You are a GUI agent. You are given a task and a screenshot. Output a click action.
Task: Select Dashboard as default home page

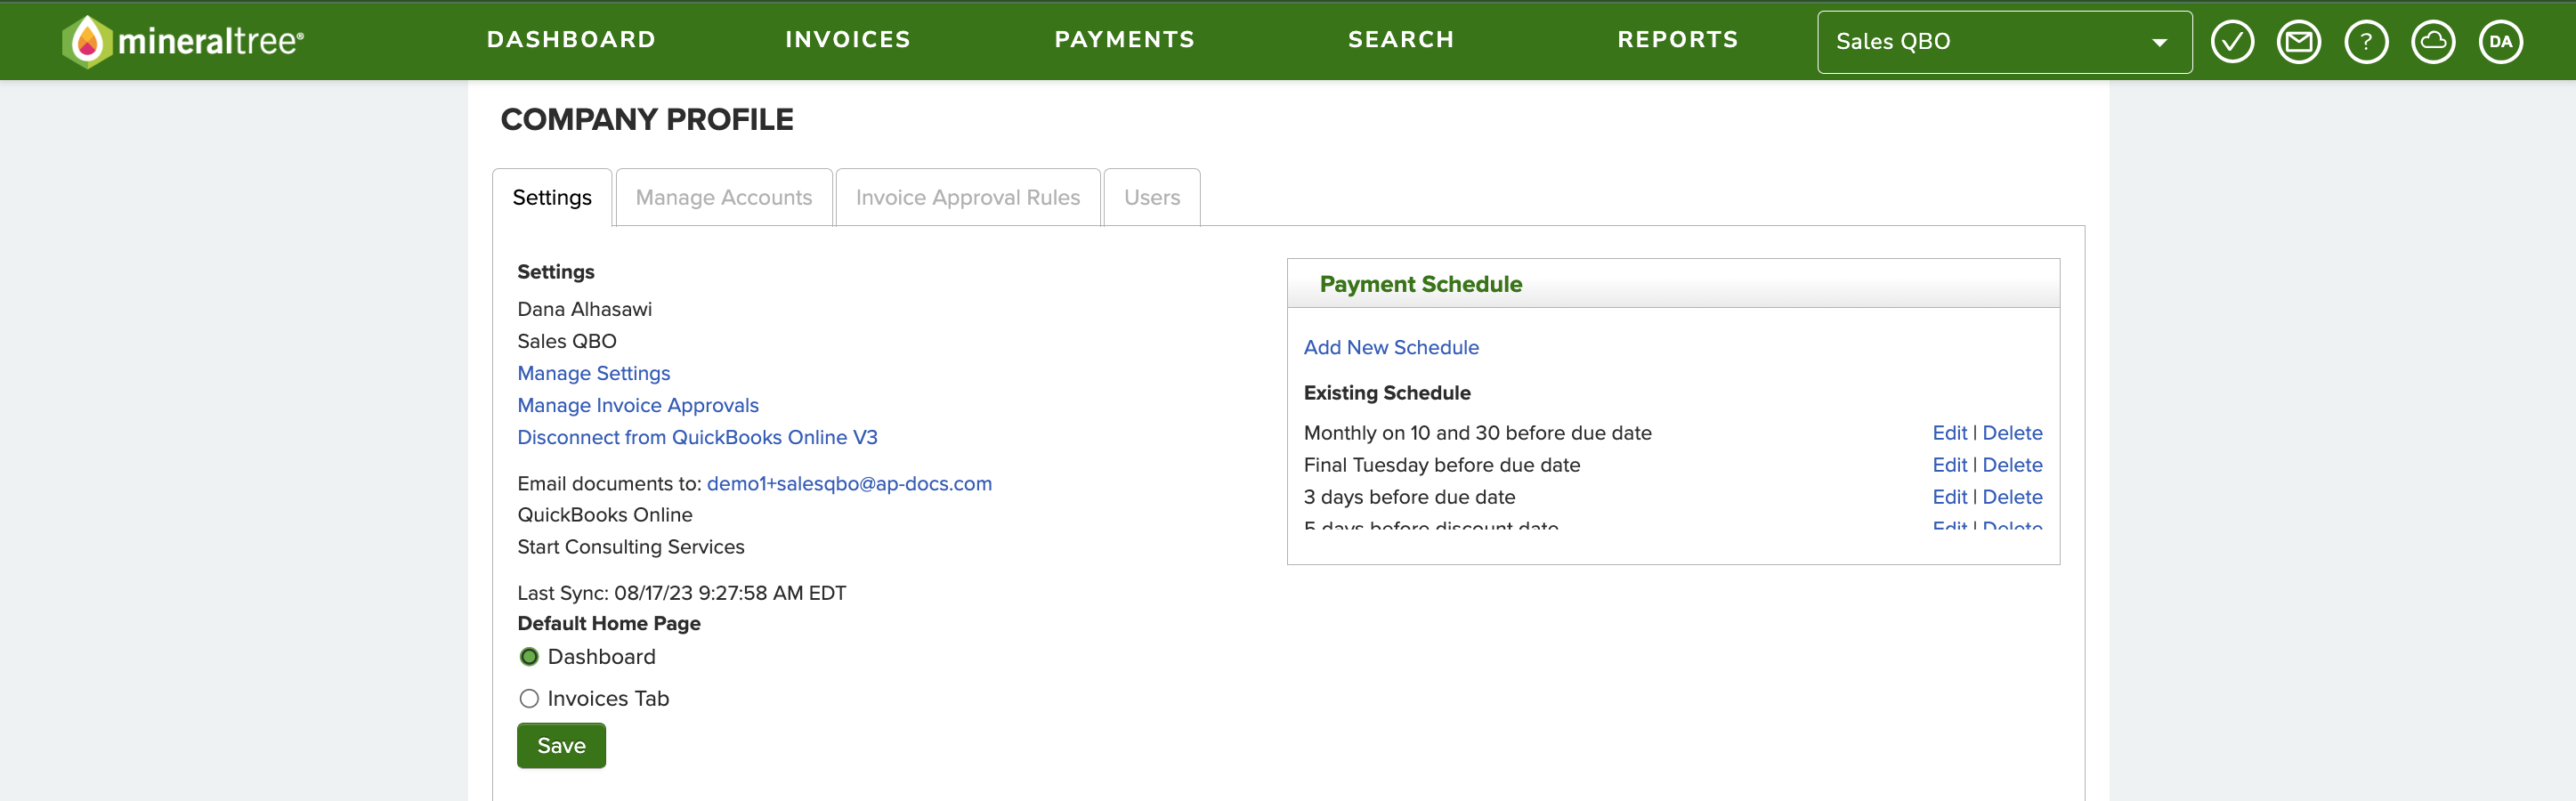529,657
